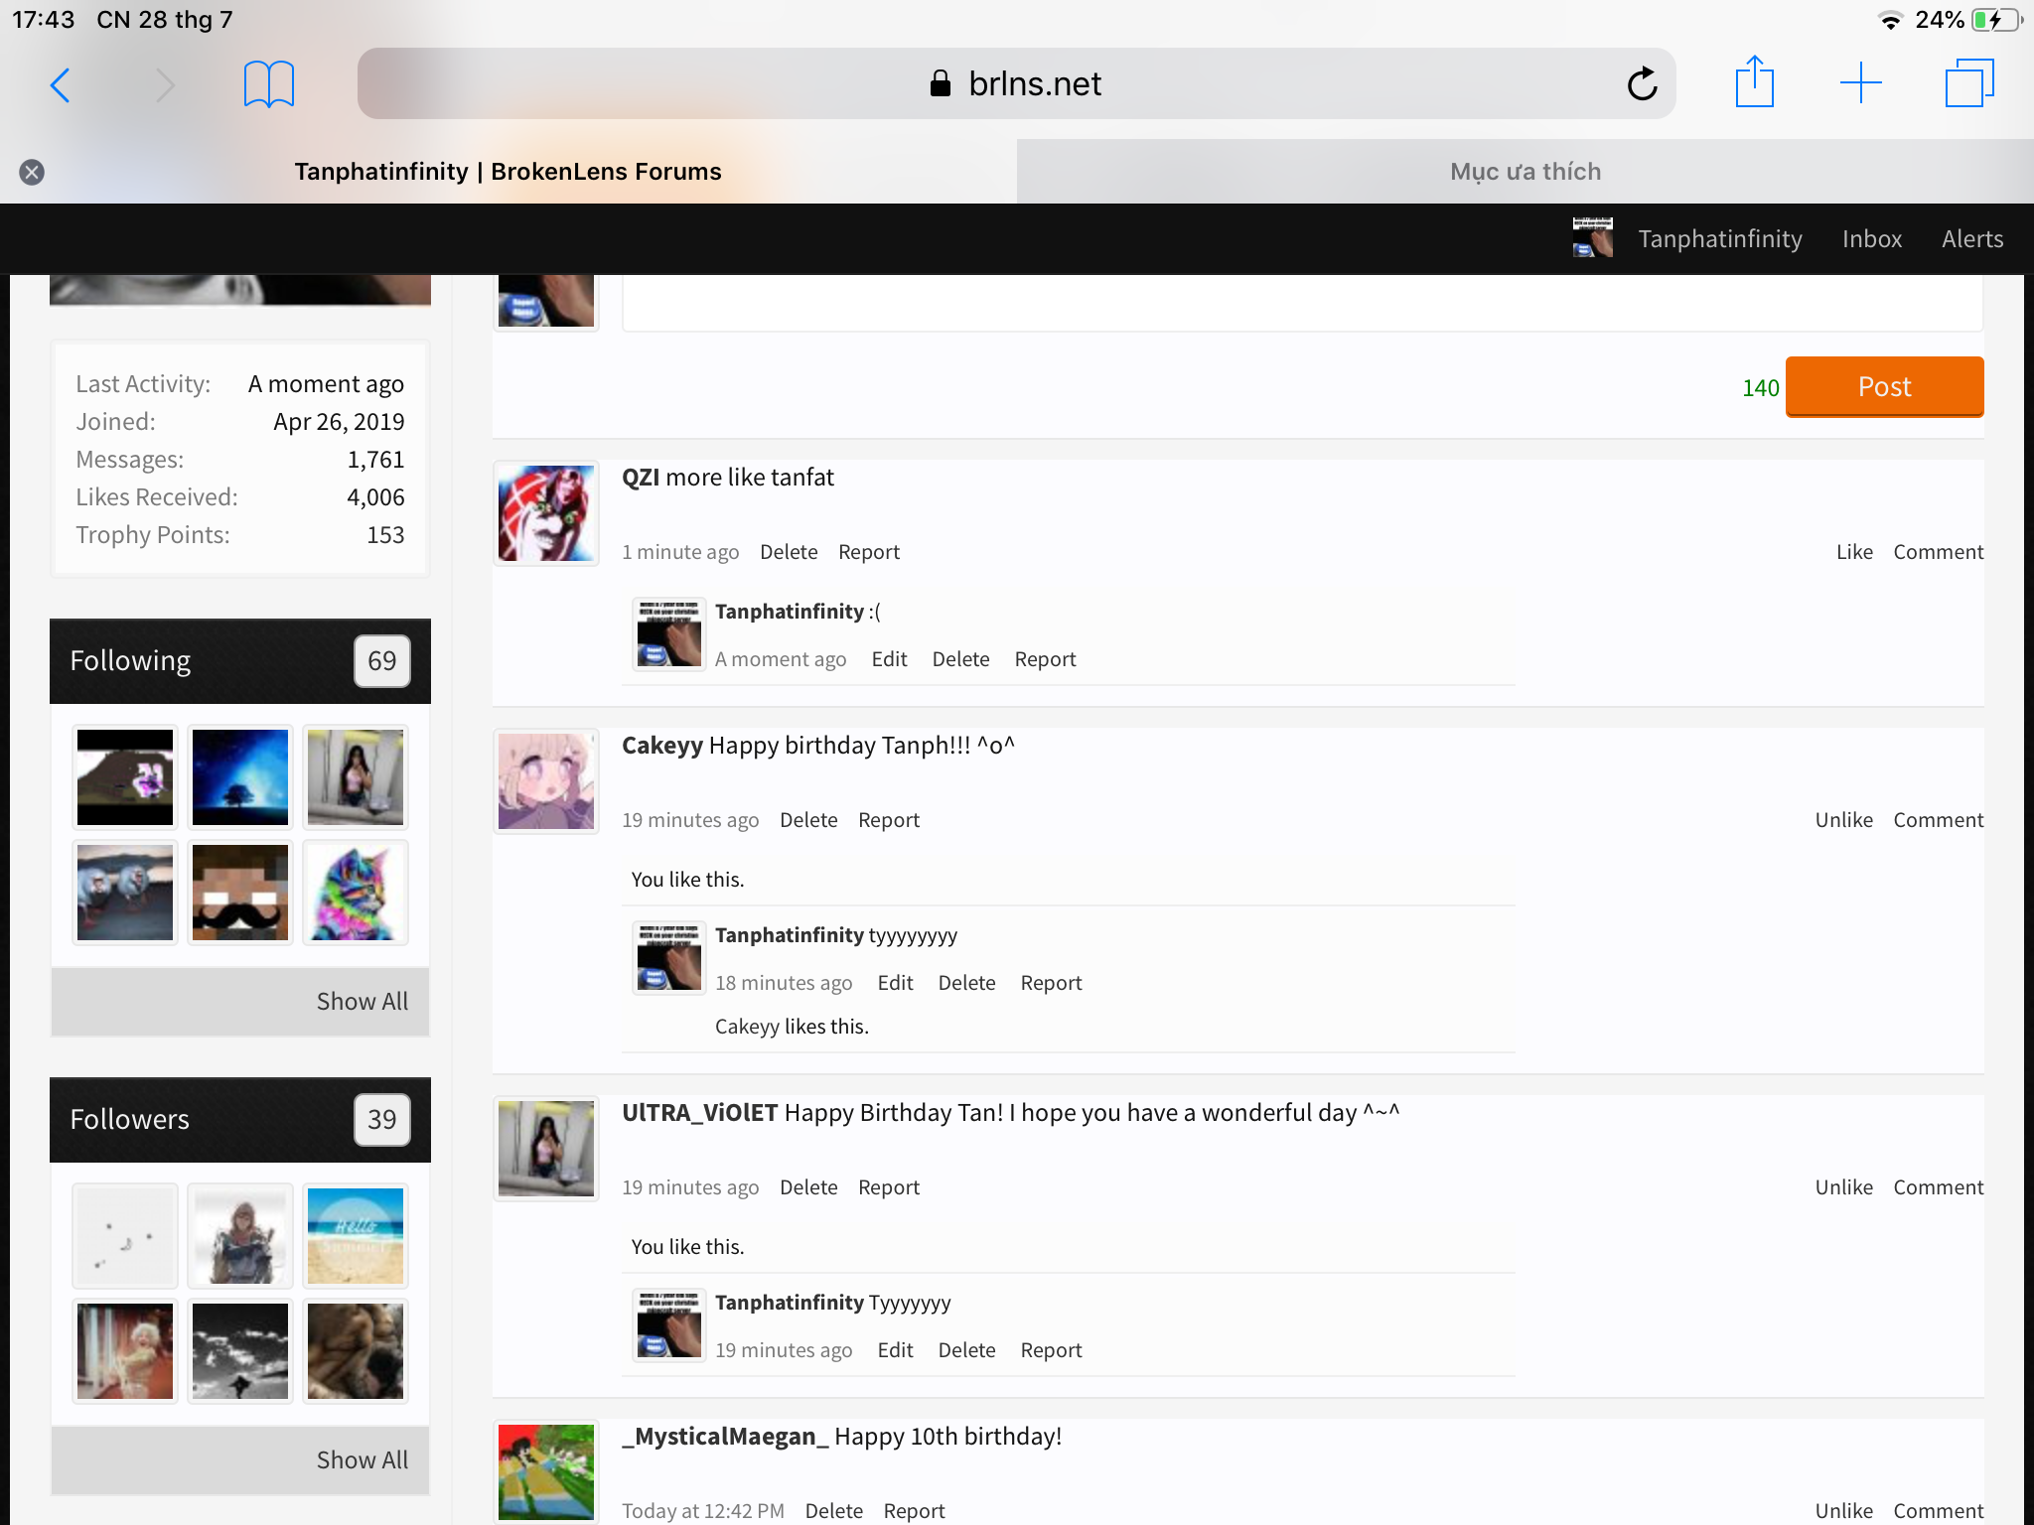Delete the ':(' reply comment
The width and height of the screenshot is (2034, 1525).
[x=960, y=659]
